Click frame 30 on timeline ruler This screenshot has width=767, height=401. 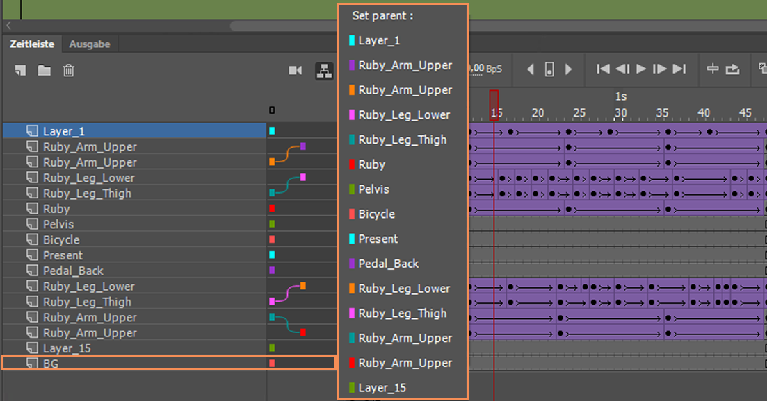click(620, 112)
